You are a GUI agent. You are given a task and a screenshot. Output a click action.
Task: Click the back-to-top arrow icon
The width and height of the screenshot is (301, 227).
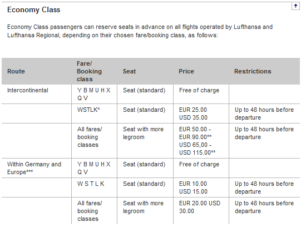tap(295, 6)
